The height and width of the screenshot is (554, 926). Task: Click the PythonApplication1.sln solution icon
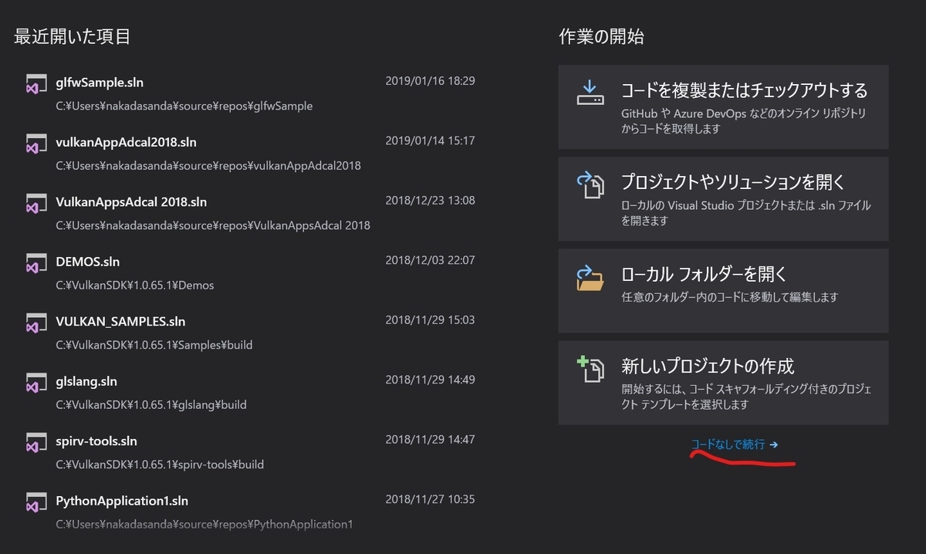coord(36,502)
